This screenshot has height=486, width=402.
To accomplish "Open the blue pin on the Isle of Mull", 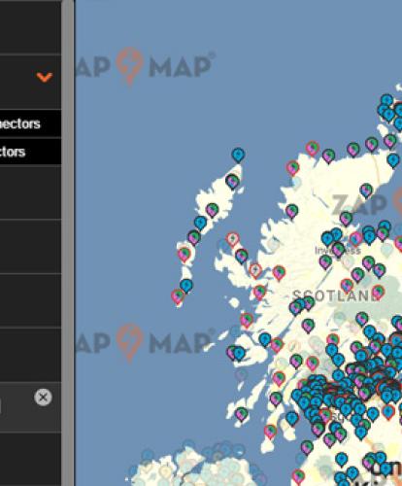I will (x=239, y=354).
